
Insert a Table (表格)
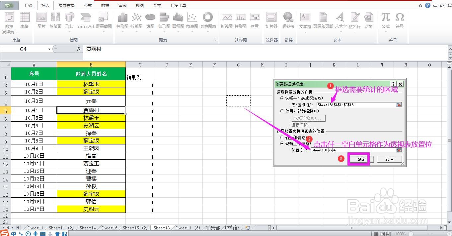[x=25, y=20]
